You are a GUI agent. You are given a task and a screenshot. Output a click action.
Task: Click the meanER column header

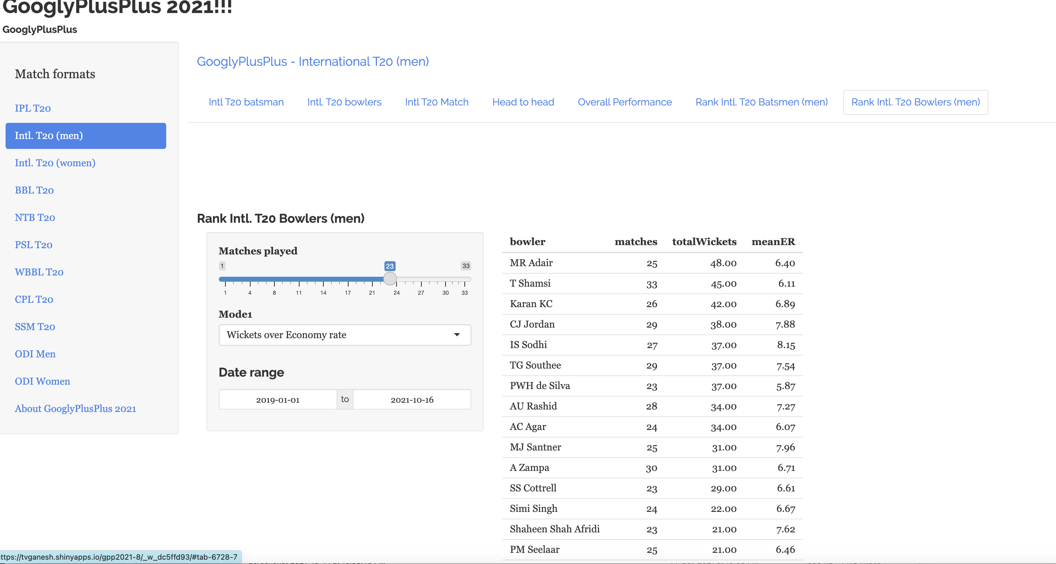click(x=773, y=242)
